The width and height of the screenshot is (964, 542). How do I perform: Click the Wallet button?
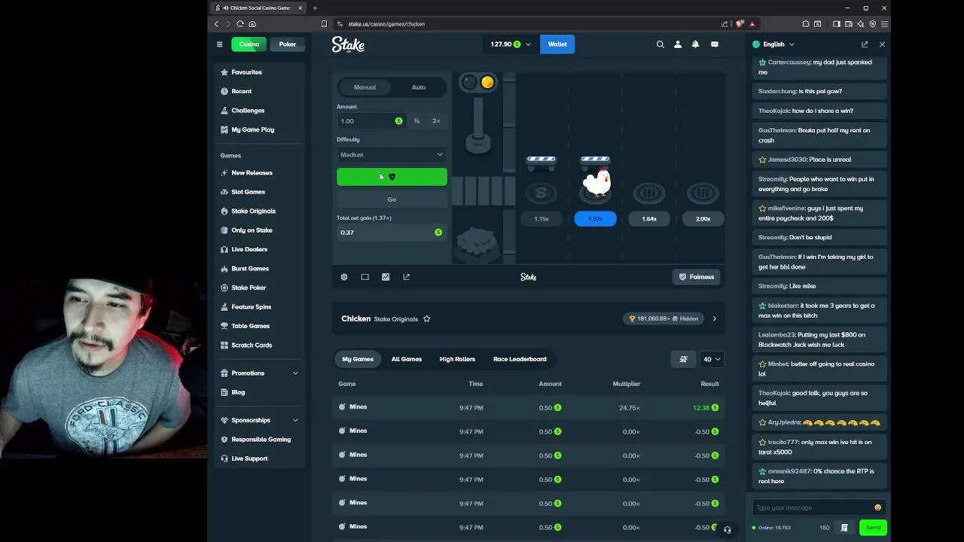coord(557,44)
